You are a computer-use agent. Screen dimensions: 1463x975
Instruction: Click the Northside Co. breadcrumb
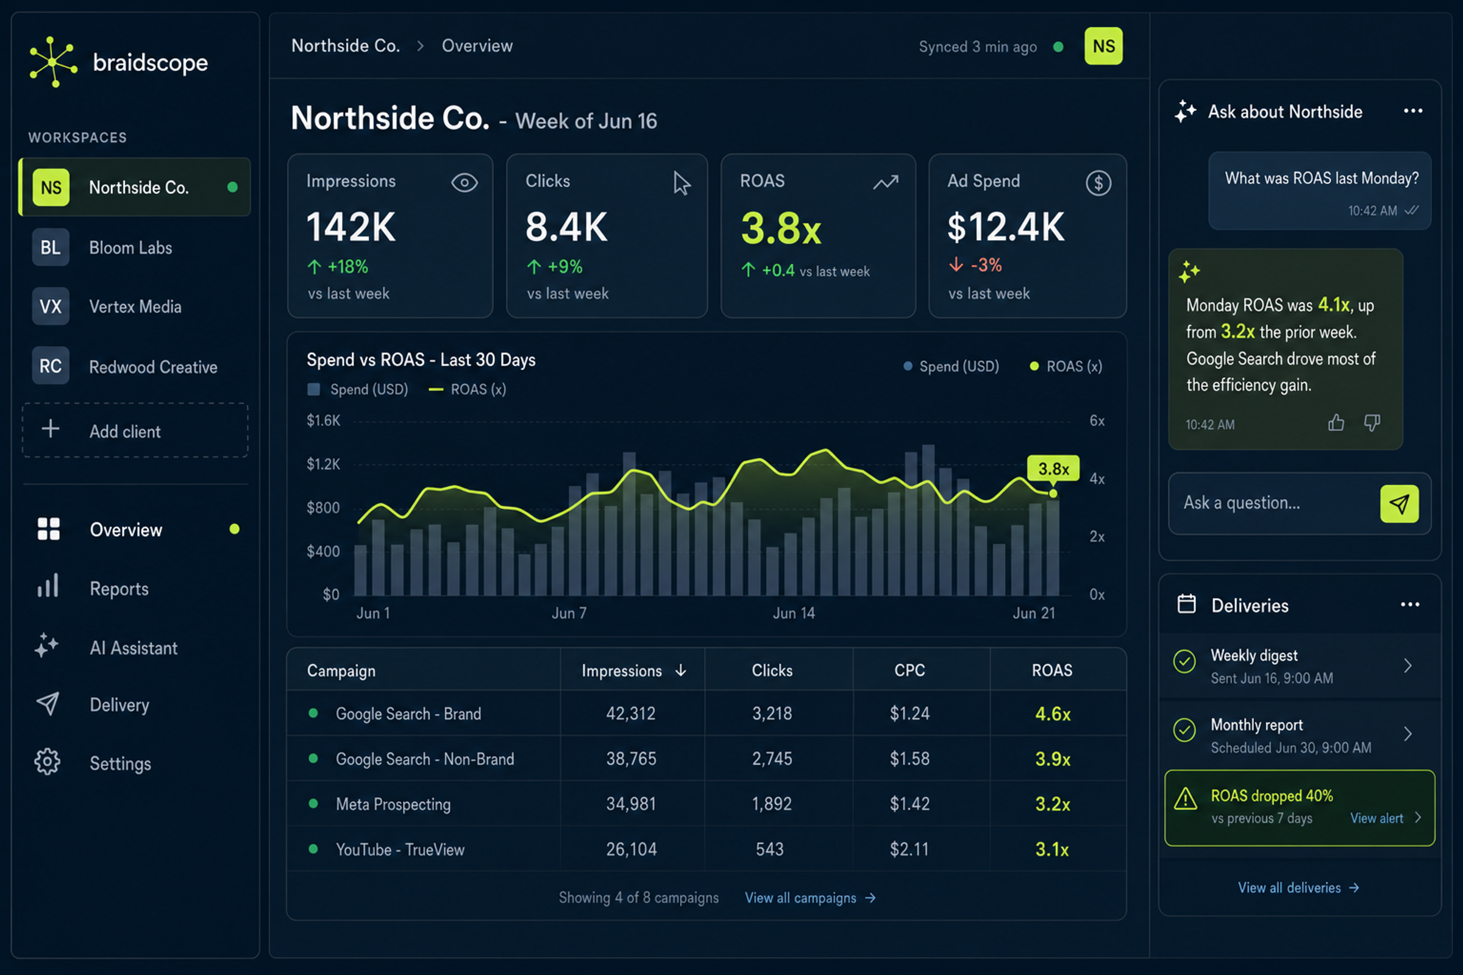346,46
